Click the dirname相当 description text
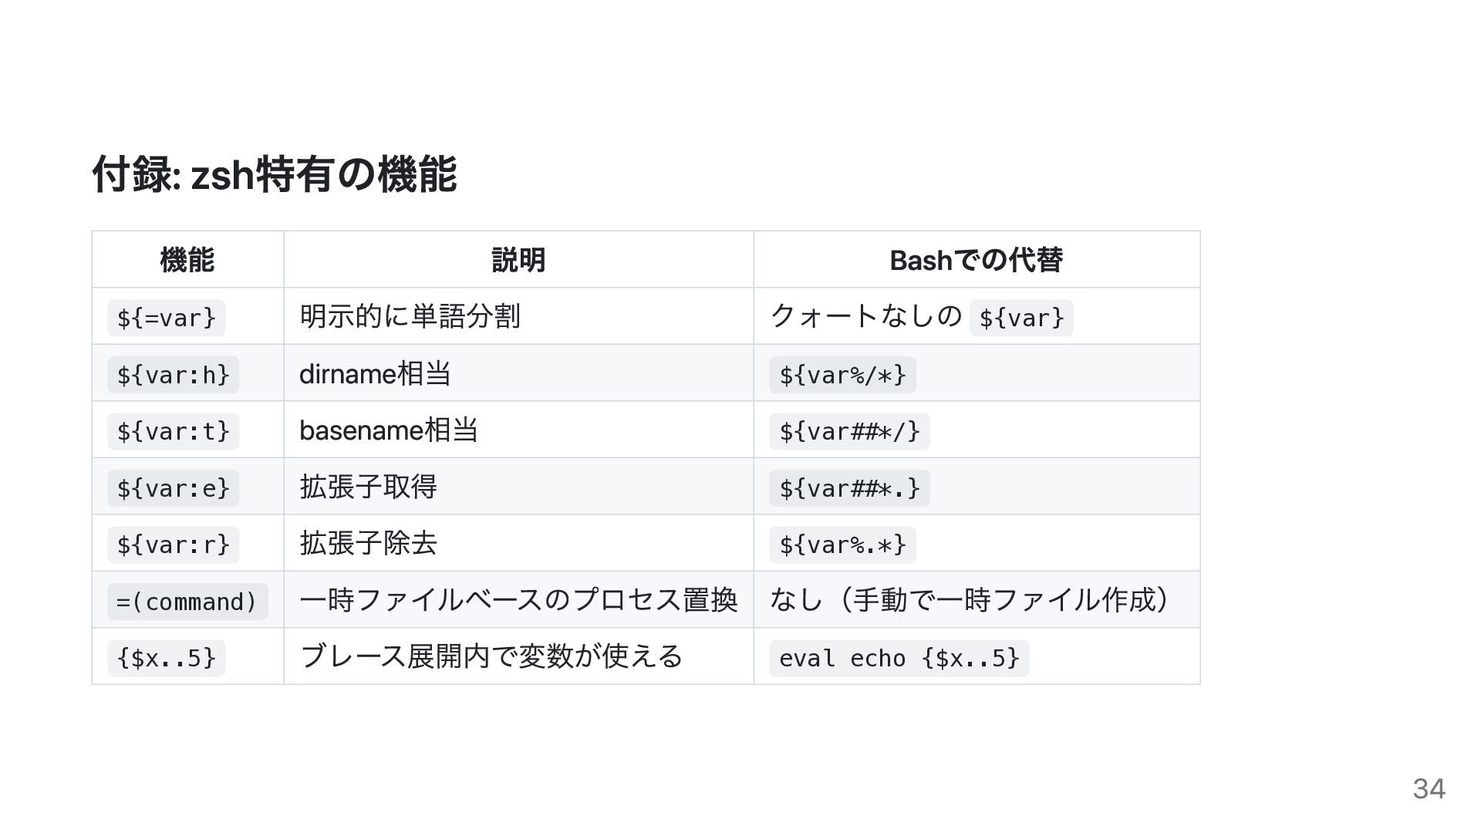Screen dimensions: 1481x833 (x=375, y=374)
